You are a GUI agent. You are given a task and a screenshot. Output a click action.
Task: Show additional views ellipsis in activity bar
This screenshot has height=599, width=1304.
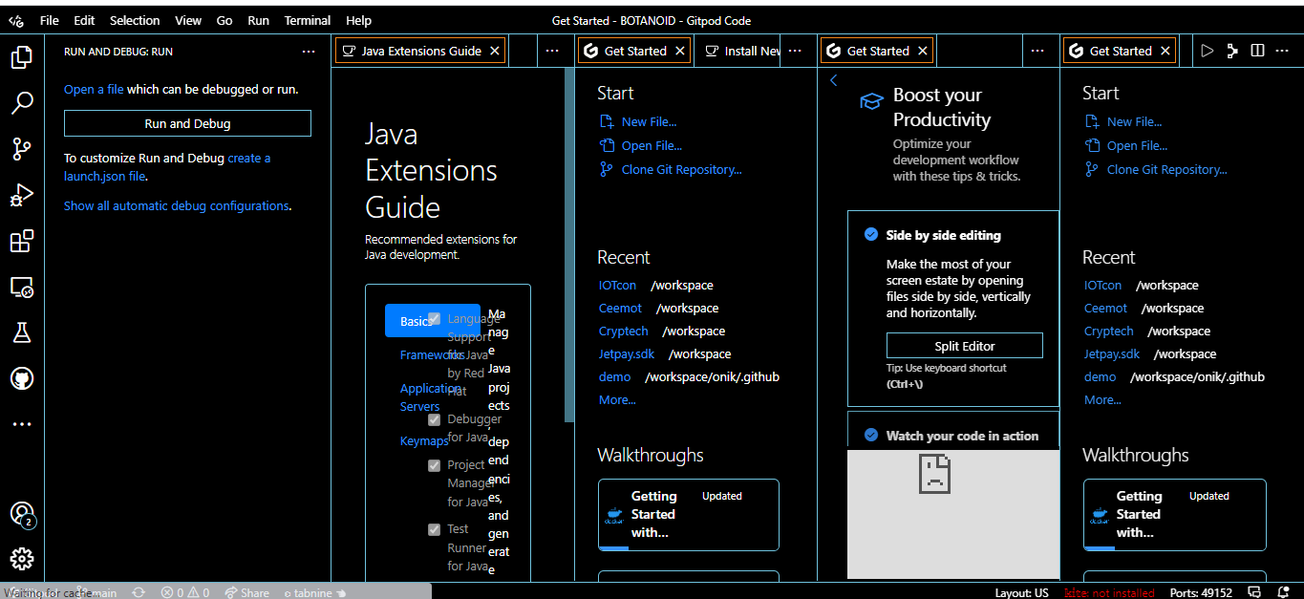click(x=21, y=424)
